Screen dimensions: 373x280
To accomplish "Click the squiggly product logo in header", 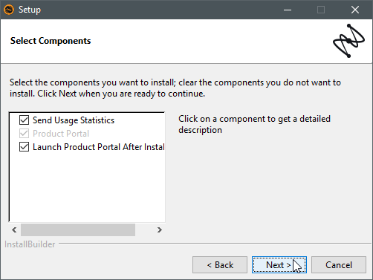I will pyautogui.click(x=348, y=41).
